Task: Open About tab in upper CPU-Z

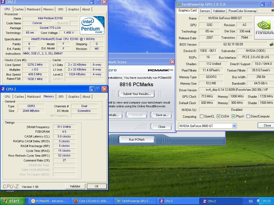Action: [86, 9]
